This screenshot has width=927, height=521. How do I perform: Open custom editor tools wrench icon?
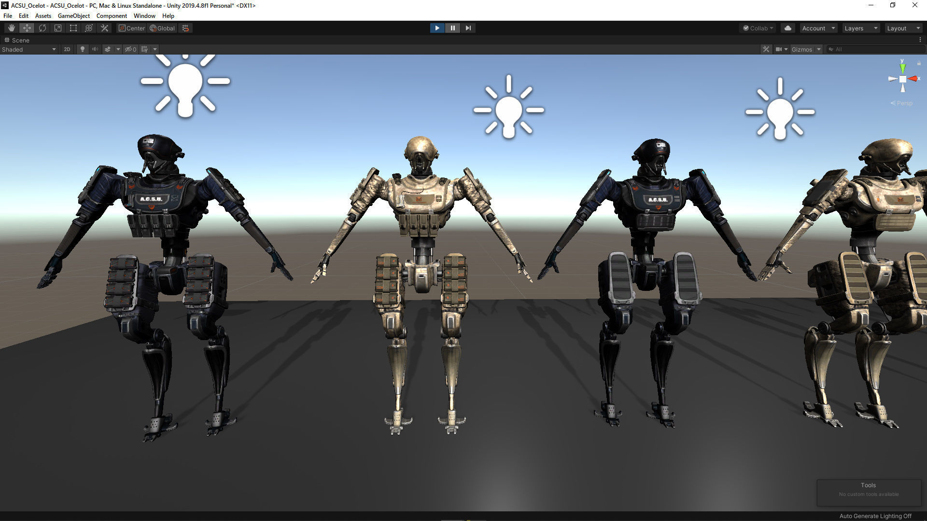104,28
